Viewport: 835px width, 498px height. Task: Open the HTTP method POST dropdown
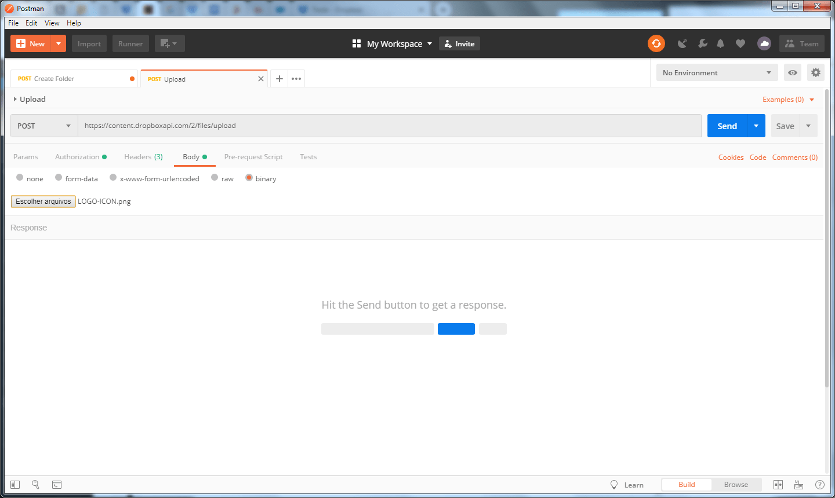(44, 126)
